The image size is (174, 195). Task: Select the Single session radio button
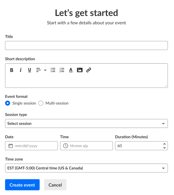[x=8, y=103]
